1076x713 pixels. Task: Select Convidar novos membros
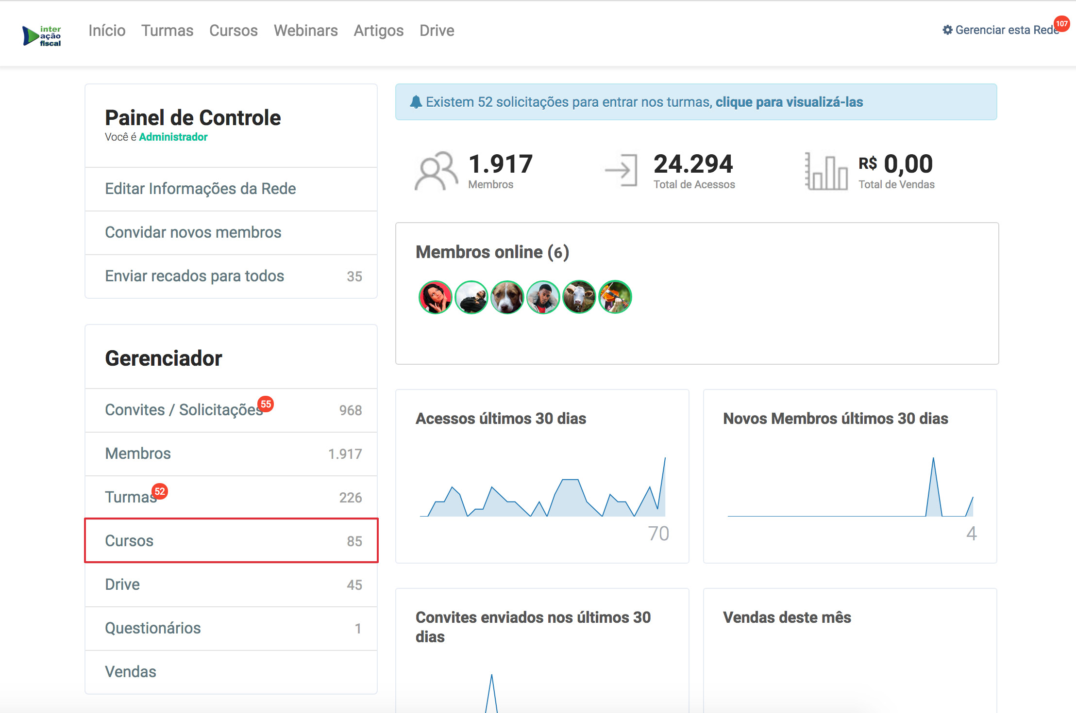[193, 232]
